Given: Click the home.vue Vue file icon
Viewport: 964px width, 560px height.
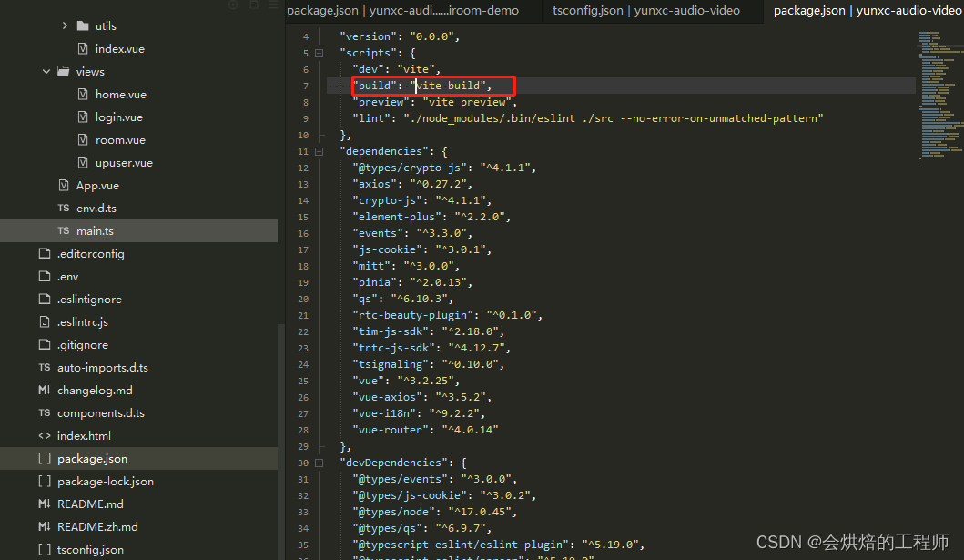Looking at the screenshot, I should [83, 94].
